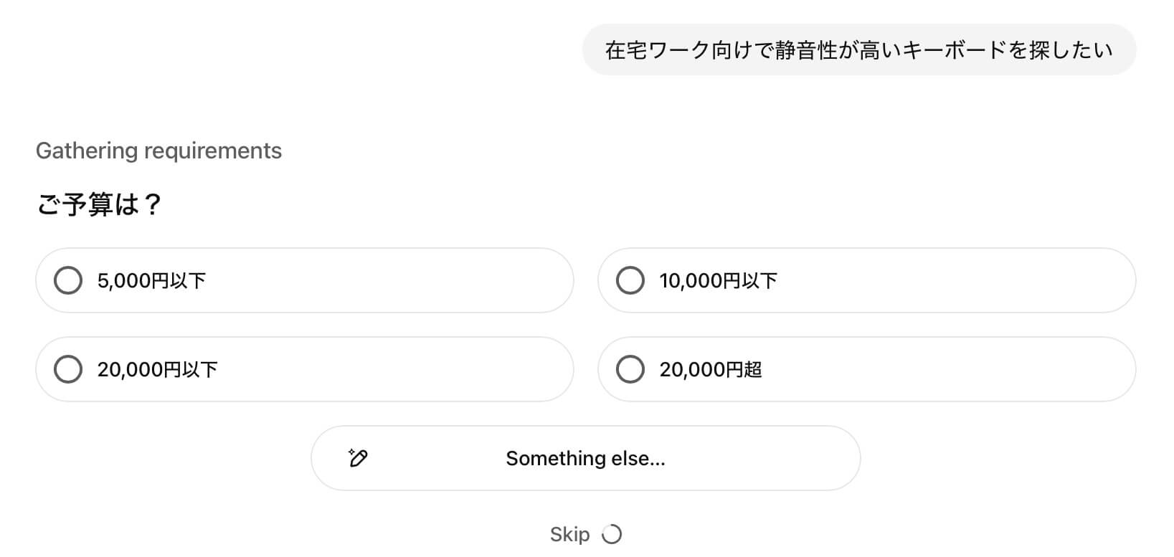This screenshot has height=557, width=1174.
Task: Select the 10,000円以下 radio circle
Action: 630,280
